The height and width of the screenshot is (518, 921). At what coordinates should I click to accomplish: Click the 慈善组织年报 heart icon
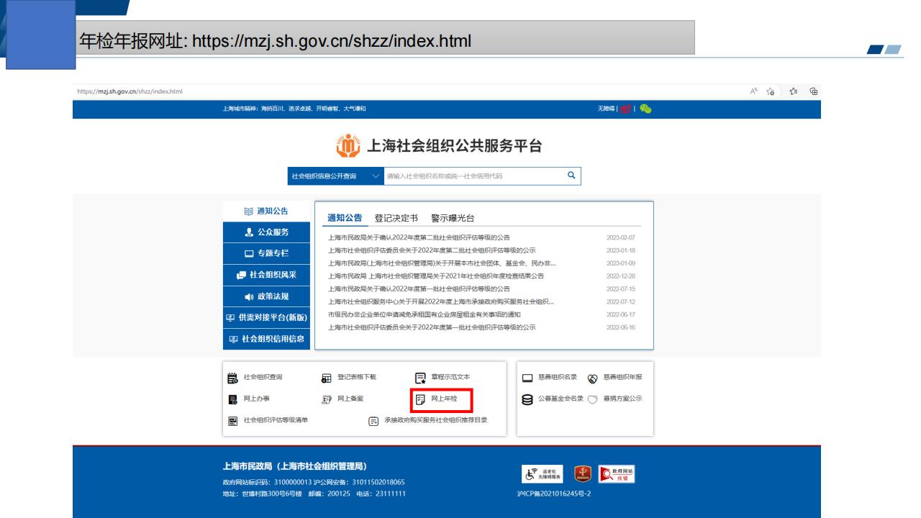click(x=593, y=378)
